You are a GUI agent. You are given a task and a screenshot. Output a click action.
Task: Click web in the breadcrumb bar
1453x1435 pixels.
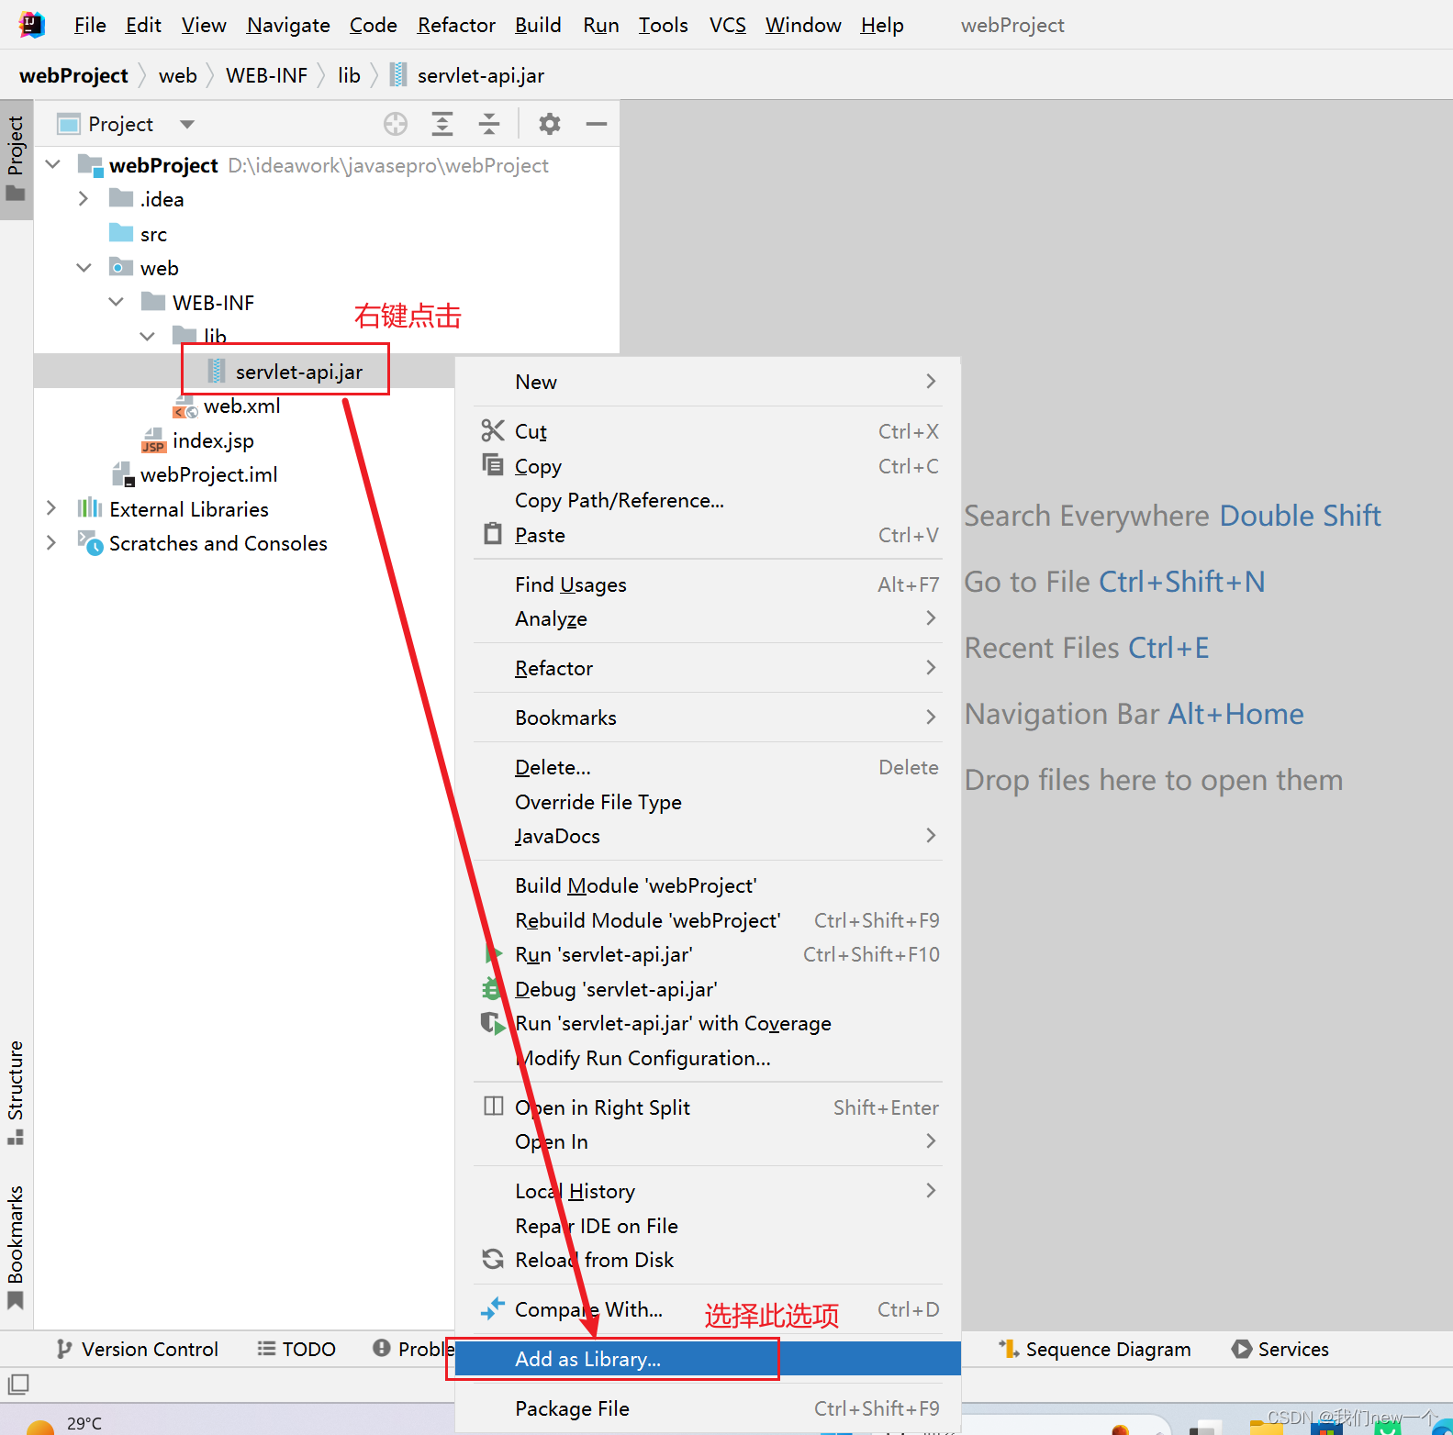(177, 75)
